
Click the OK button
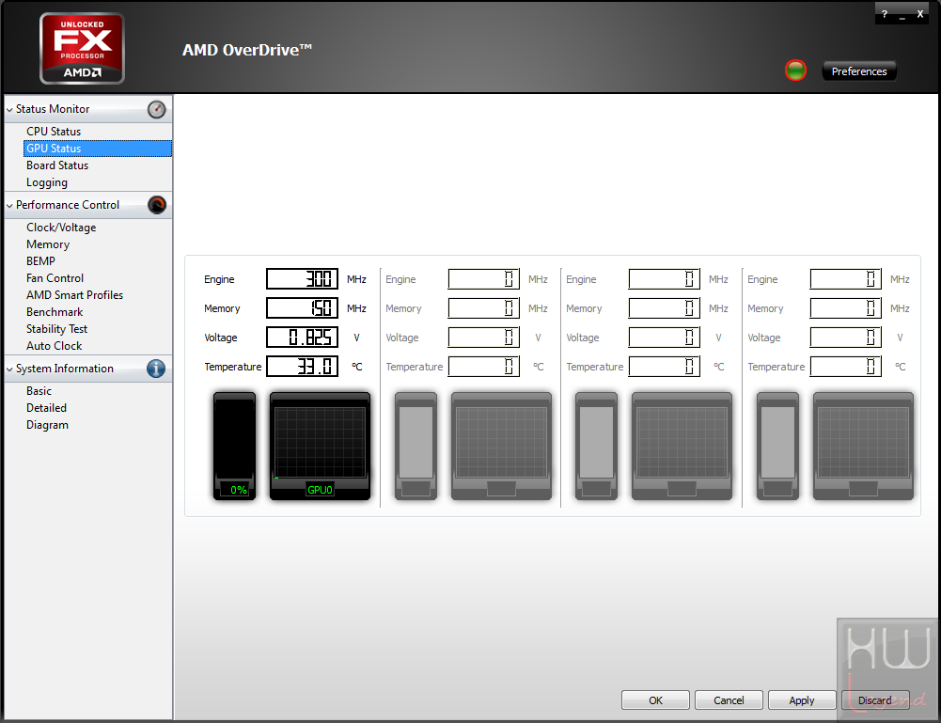click(655, 700)
